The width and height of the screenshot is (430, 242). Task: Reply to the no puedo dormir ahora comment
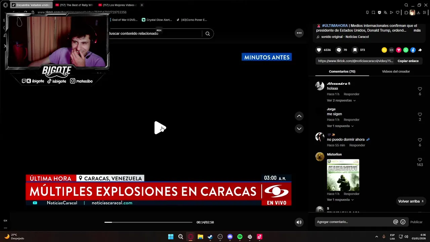[357, 145]
